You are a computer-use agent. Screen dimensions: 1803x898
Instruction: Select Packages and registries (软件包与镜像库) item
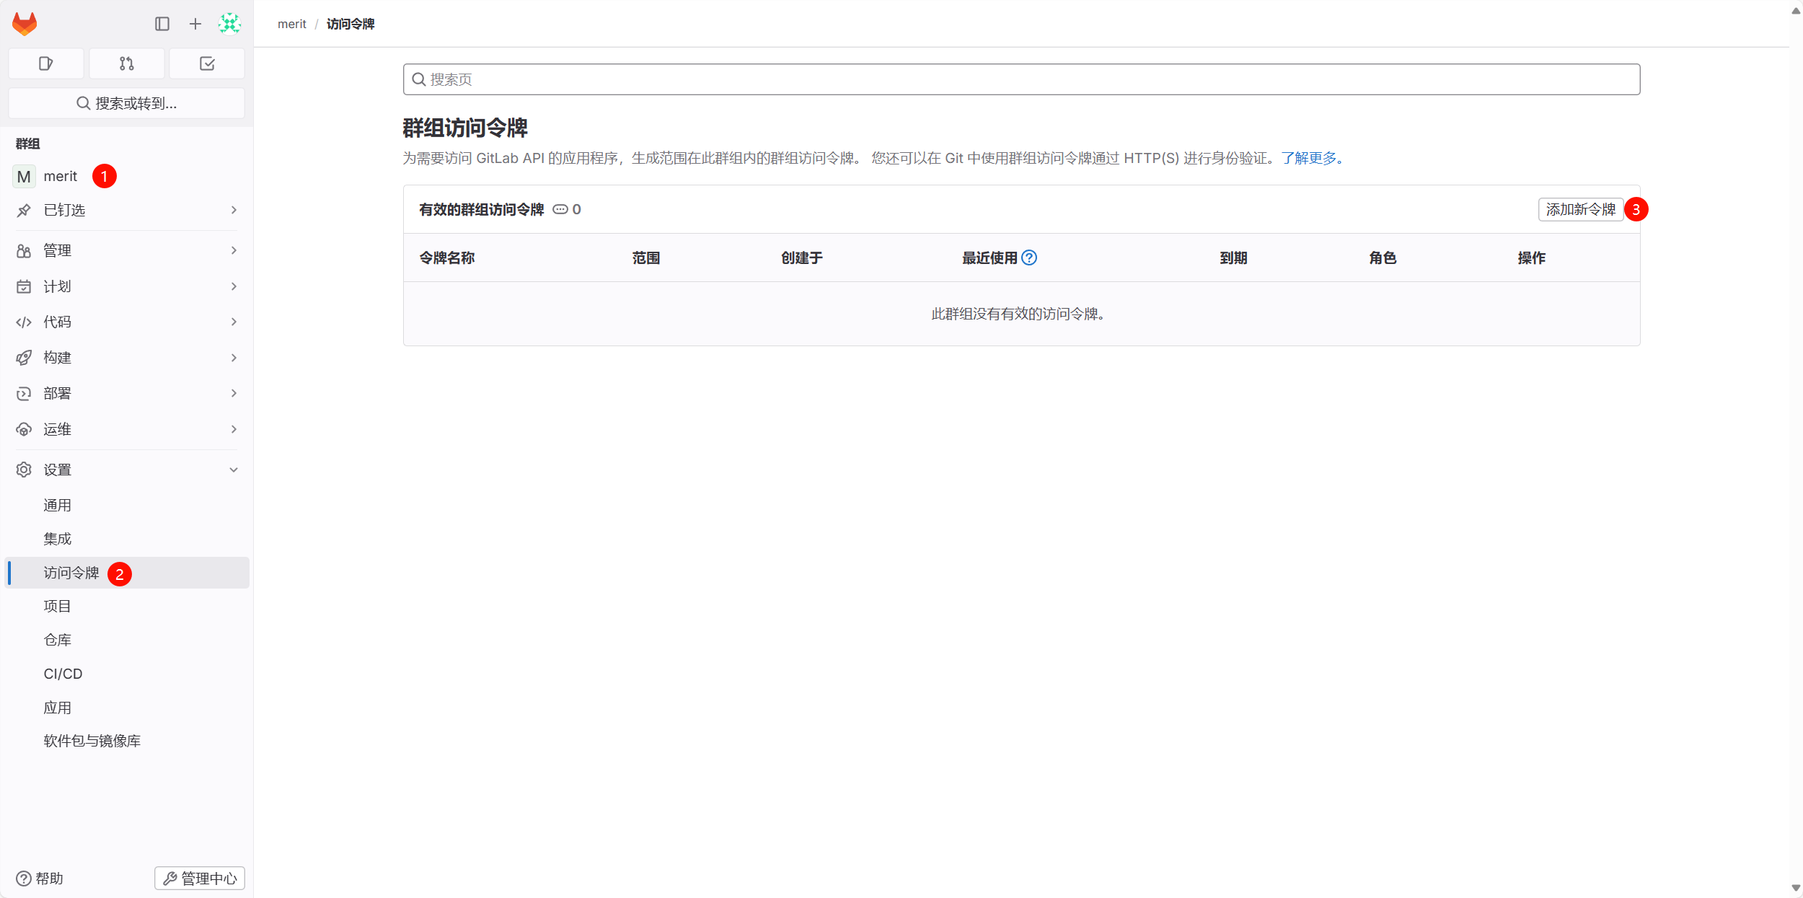92,741
